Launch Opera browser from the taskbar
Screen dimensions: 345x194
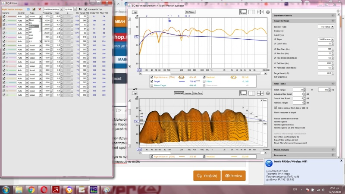pos(43,189)
